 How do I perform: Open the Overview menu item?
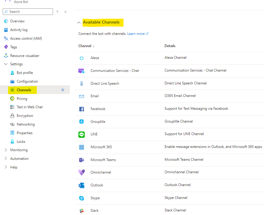(17, 21)
